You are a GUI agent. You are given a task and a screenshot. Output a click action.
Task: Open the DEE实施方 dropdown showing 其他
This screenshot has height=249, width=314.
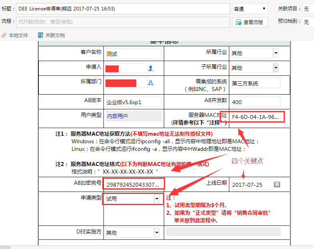(x=133, y=232)
